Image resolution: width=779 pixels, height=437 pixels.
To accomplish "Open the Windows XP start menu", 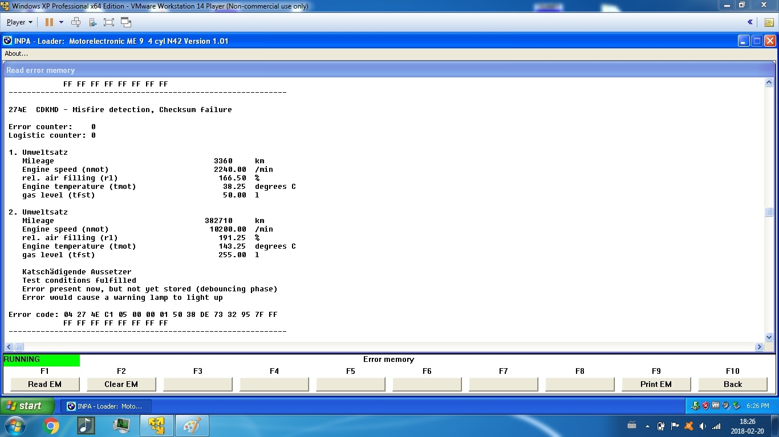I will point(27,406).
